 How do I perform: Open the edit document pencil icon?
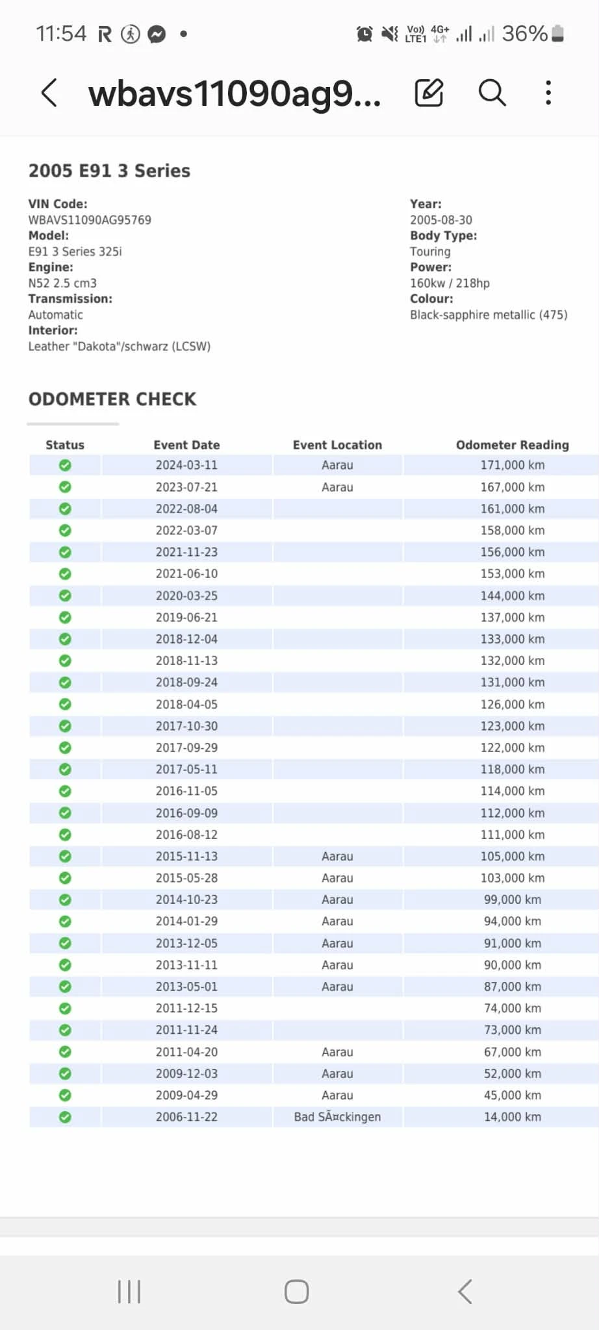429,93
